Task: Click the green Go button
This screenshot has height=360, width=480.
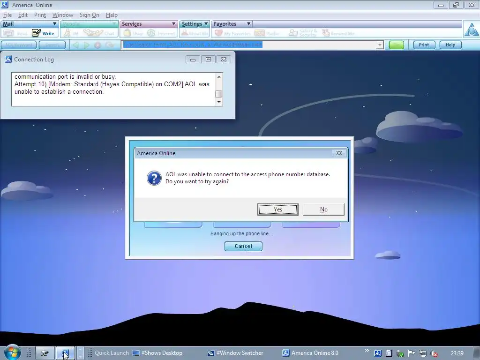Action: pyautogui.click(x=396, y=45)
